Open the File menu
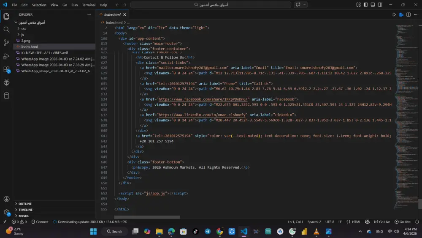 tap(14, 5)
